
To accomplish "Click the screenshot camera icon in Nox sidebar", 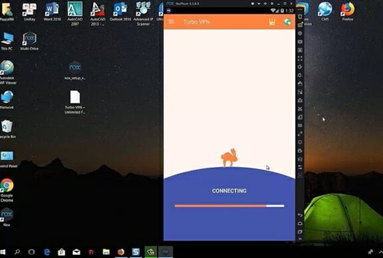I will (300, 25).
